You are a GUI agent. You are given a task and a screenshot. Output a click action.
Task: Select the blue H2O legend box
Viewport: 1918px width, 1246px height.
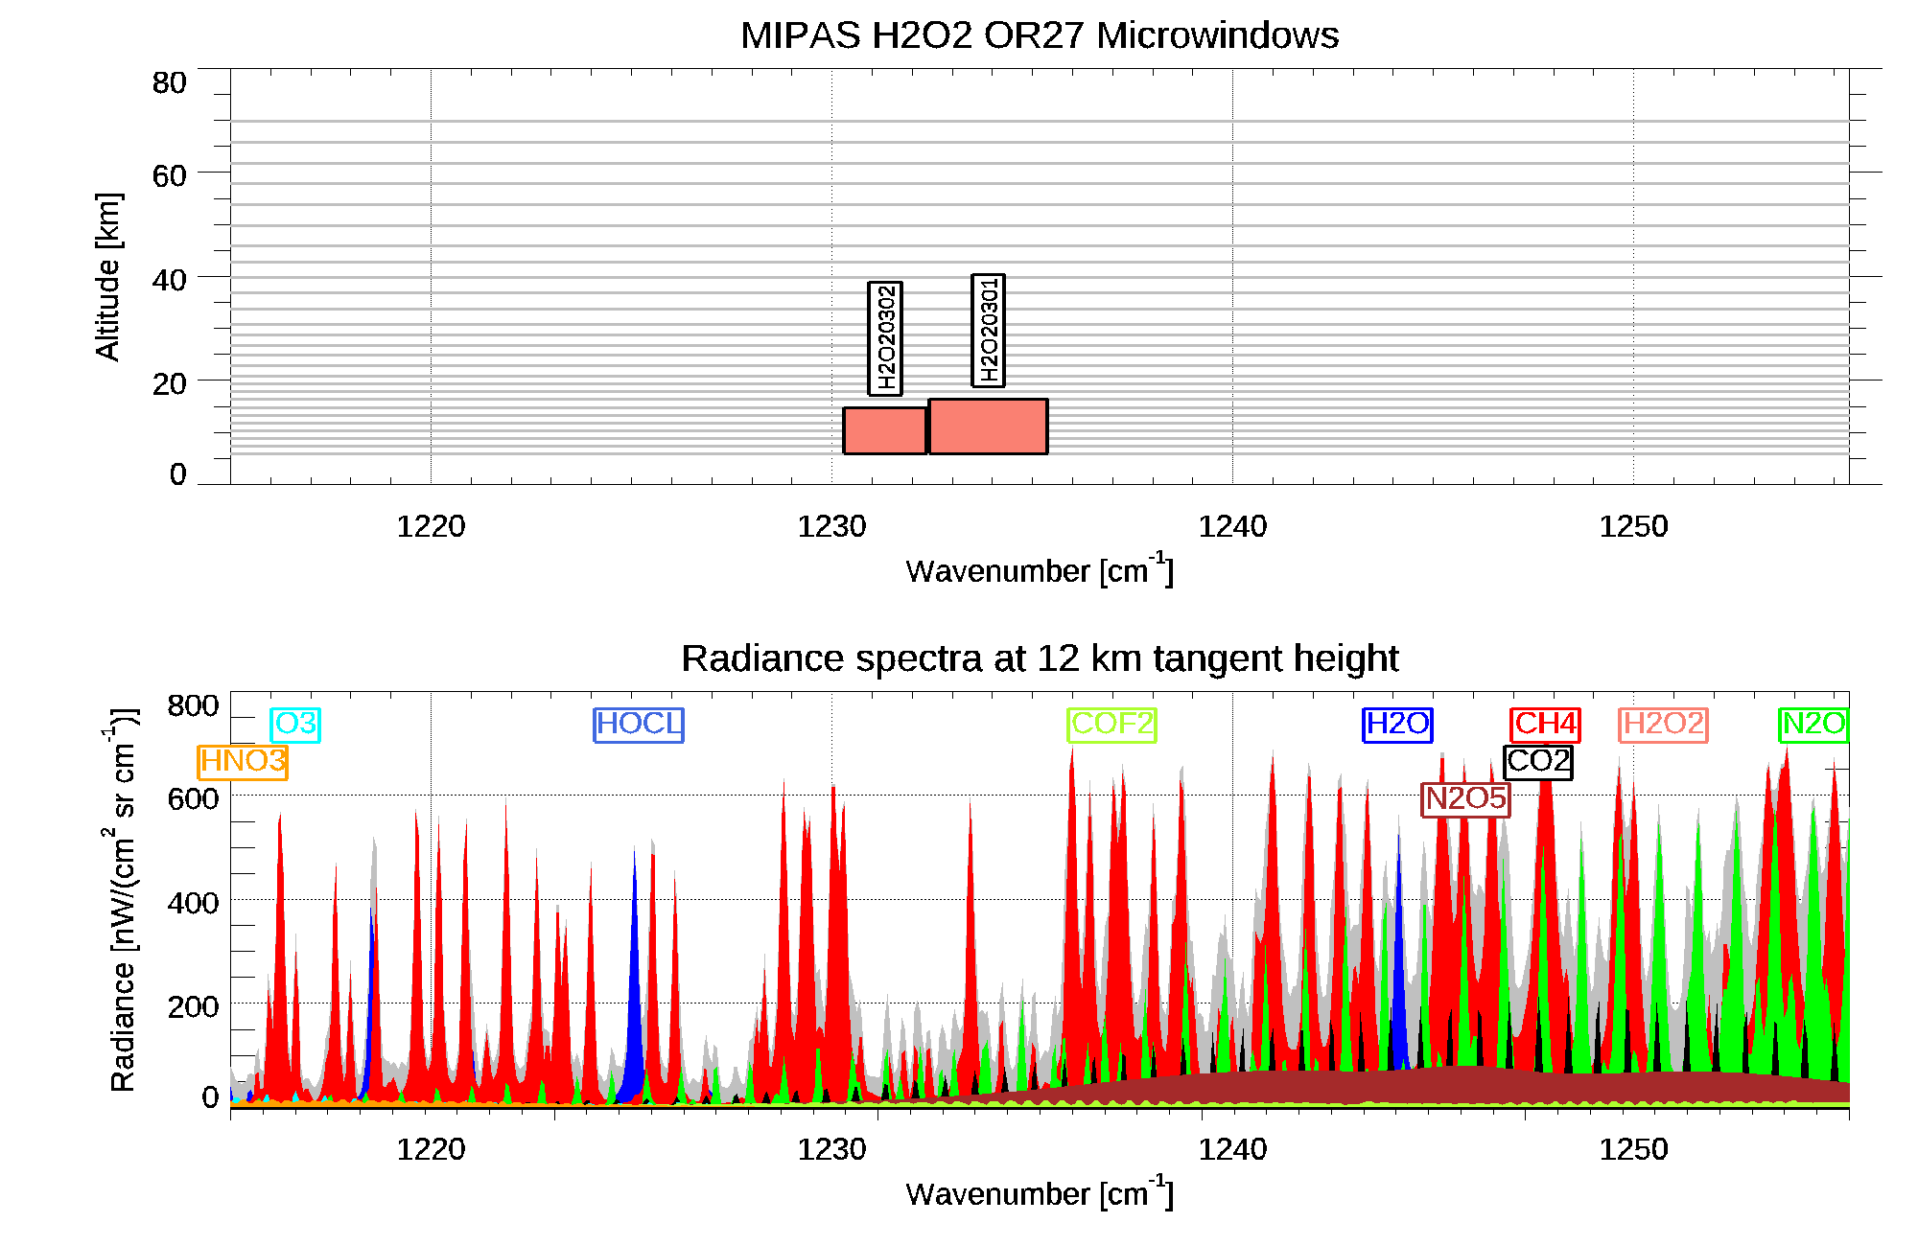1397,724
